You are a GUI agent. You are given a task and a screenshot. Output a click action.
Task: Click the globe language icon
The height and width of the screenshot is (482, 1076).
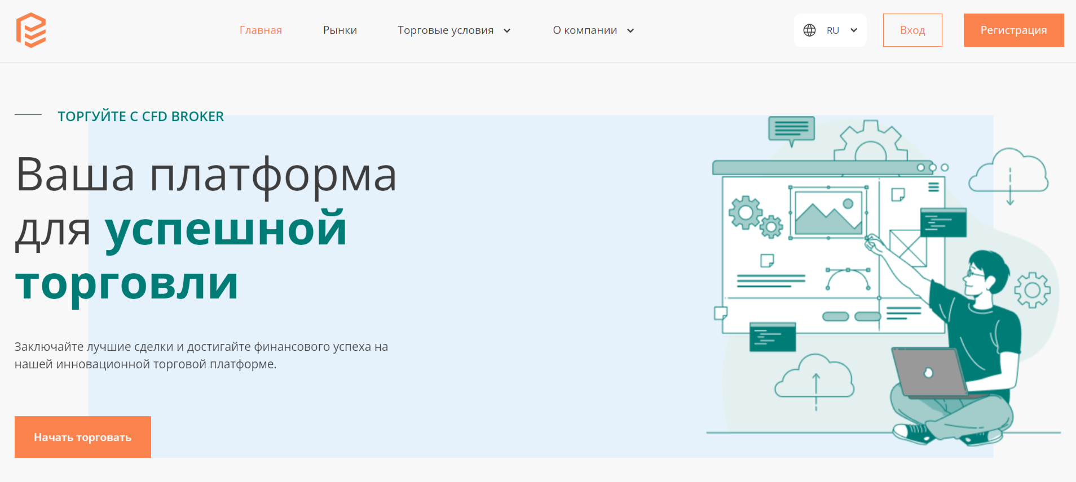click(809, 30)
